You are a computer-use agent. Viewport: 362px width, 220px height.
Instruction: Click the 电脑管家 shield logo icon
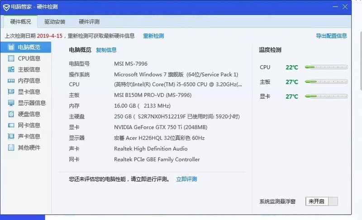[x=6, y=7]
